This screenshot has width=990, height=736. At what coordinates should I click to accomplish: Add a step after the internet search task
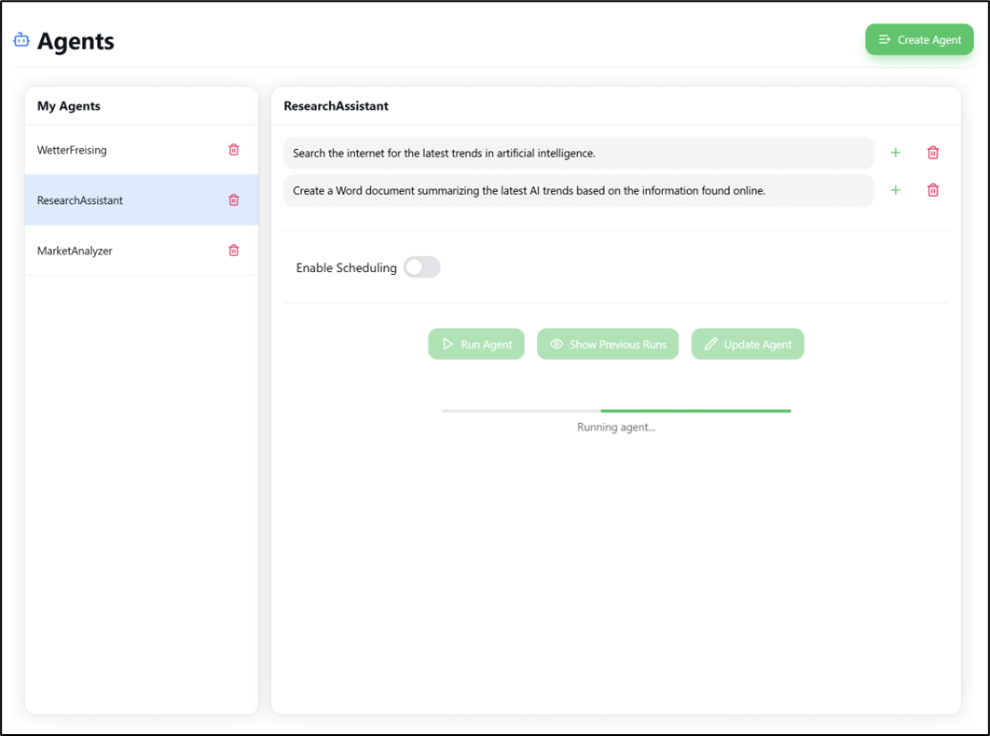tap(896, 153)
